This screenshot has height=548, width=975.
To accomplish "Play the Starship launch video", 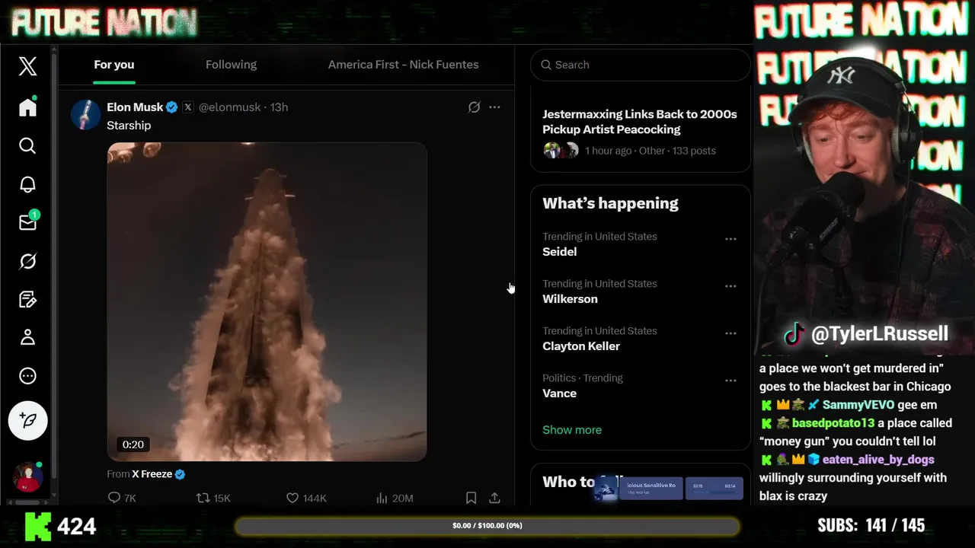I will tap(267, 301).
